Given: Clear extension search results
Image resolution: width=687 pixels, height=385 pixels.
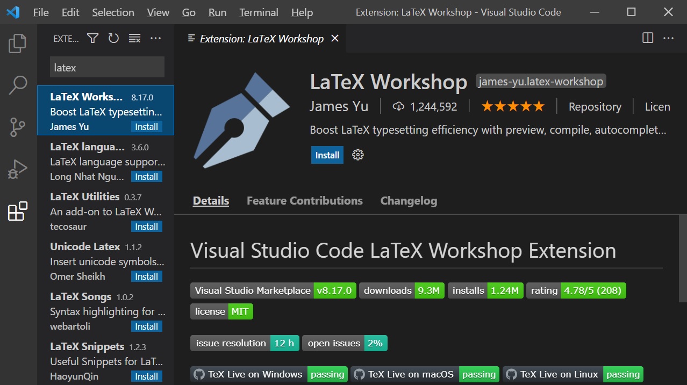Looking at the screenshot, I should point(134,38).
